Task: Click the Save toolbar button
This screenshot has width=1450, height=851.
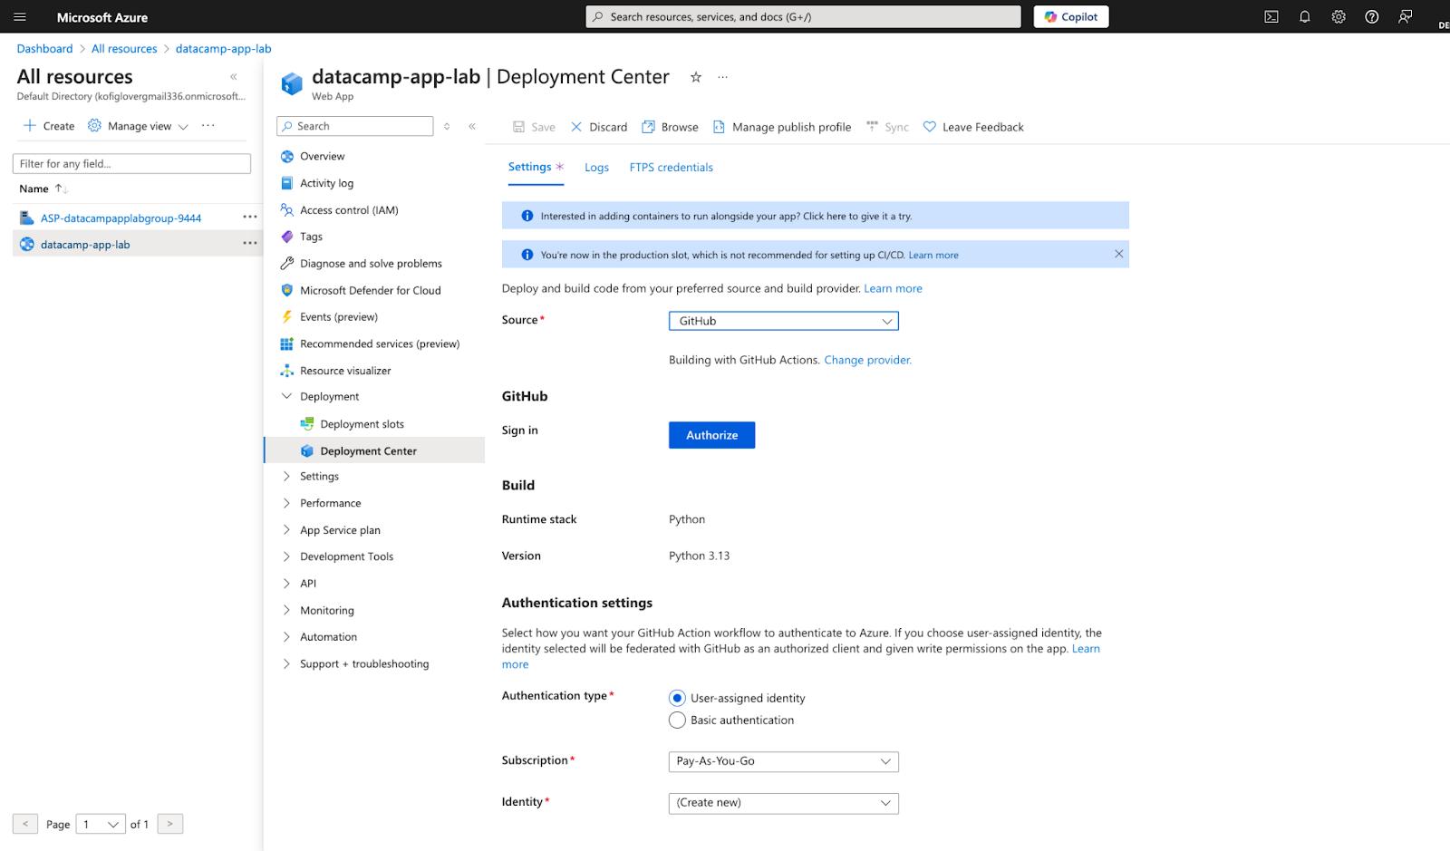Action: tap(534, 127)
